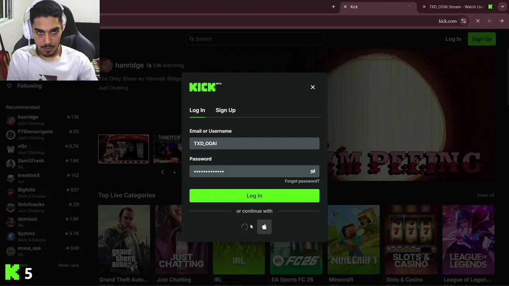
Task: Open SamXFrank channel in sidebar
Action: tap(43, 163)
